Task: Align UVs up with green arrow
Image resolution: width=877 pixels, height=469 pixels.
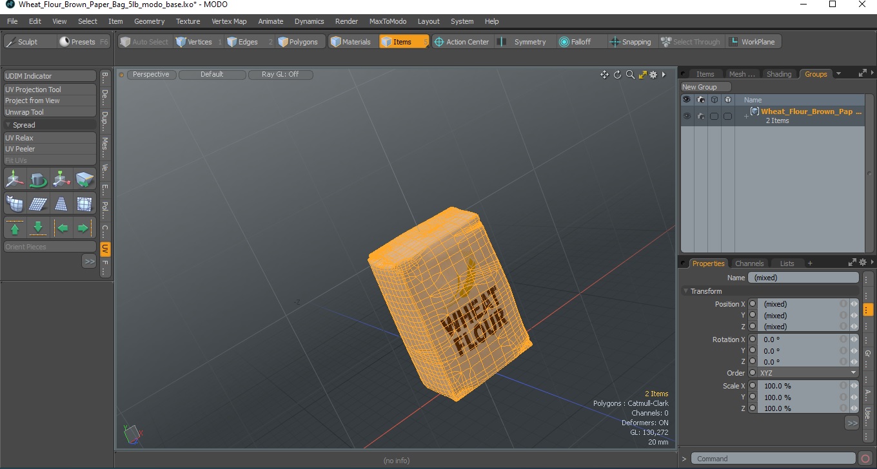Action: [x=15, y=228]
